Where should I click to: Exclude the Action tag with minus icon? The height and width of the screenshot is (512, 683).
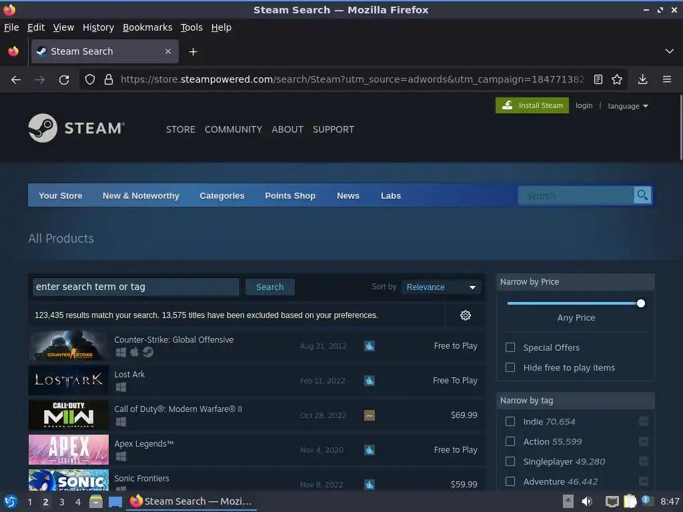point(644,441)
